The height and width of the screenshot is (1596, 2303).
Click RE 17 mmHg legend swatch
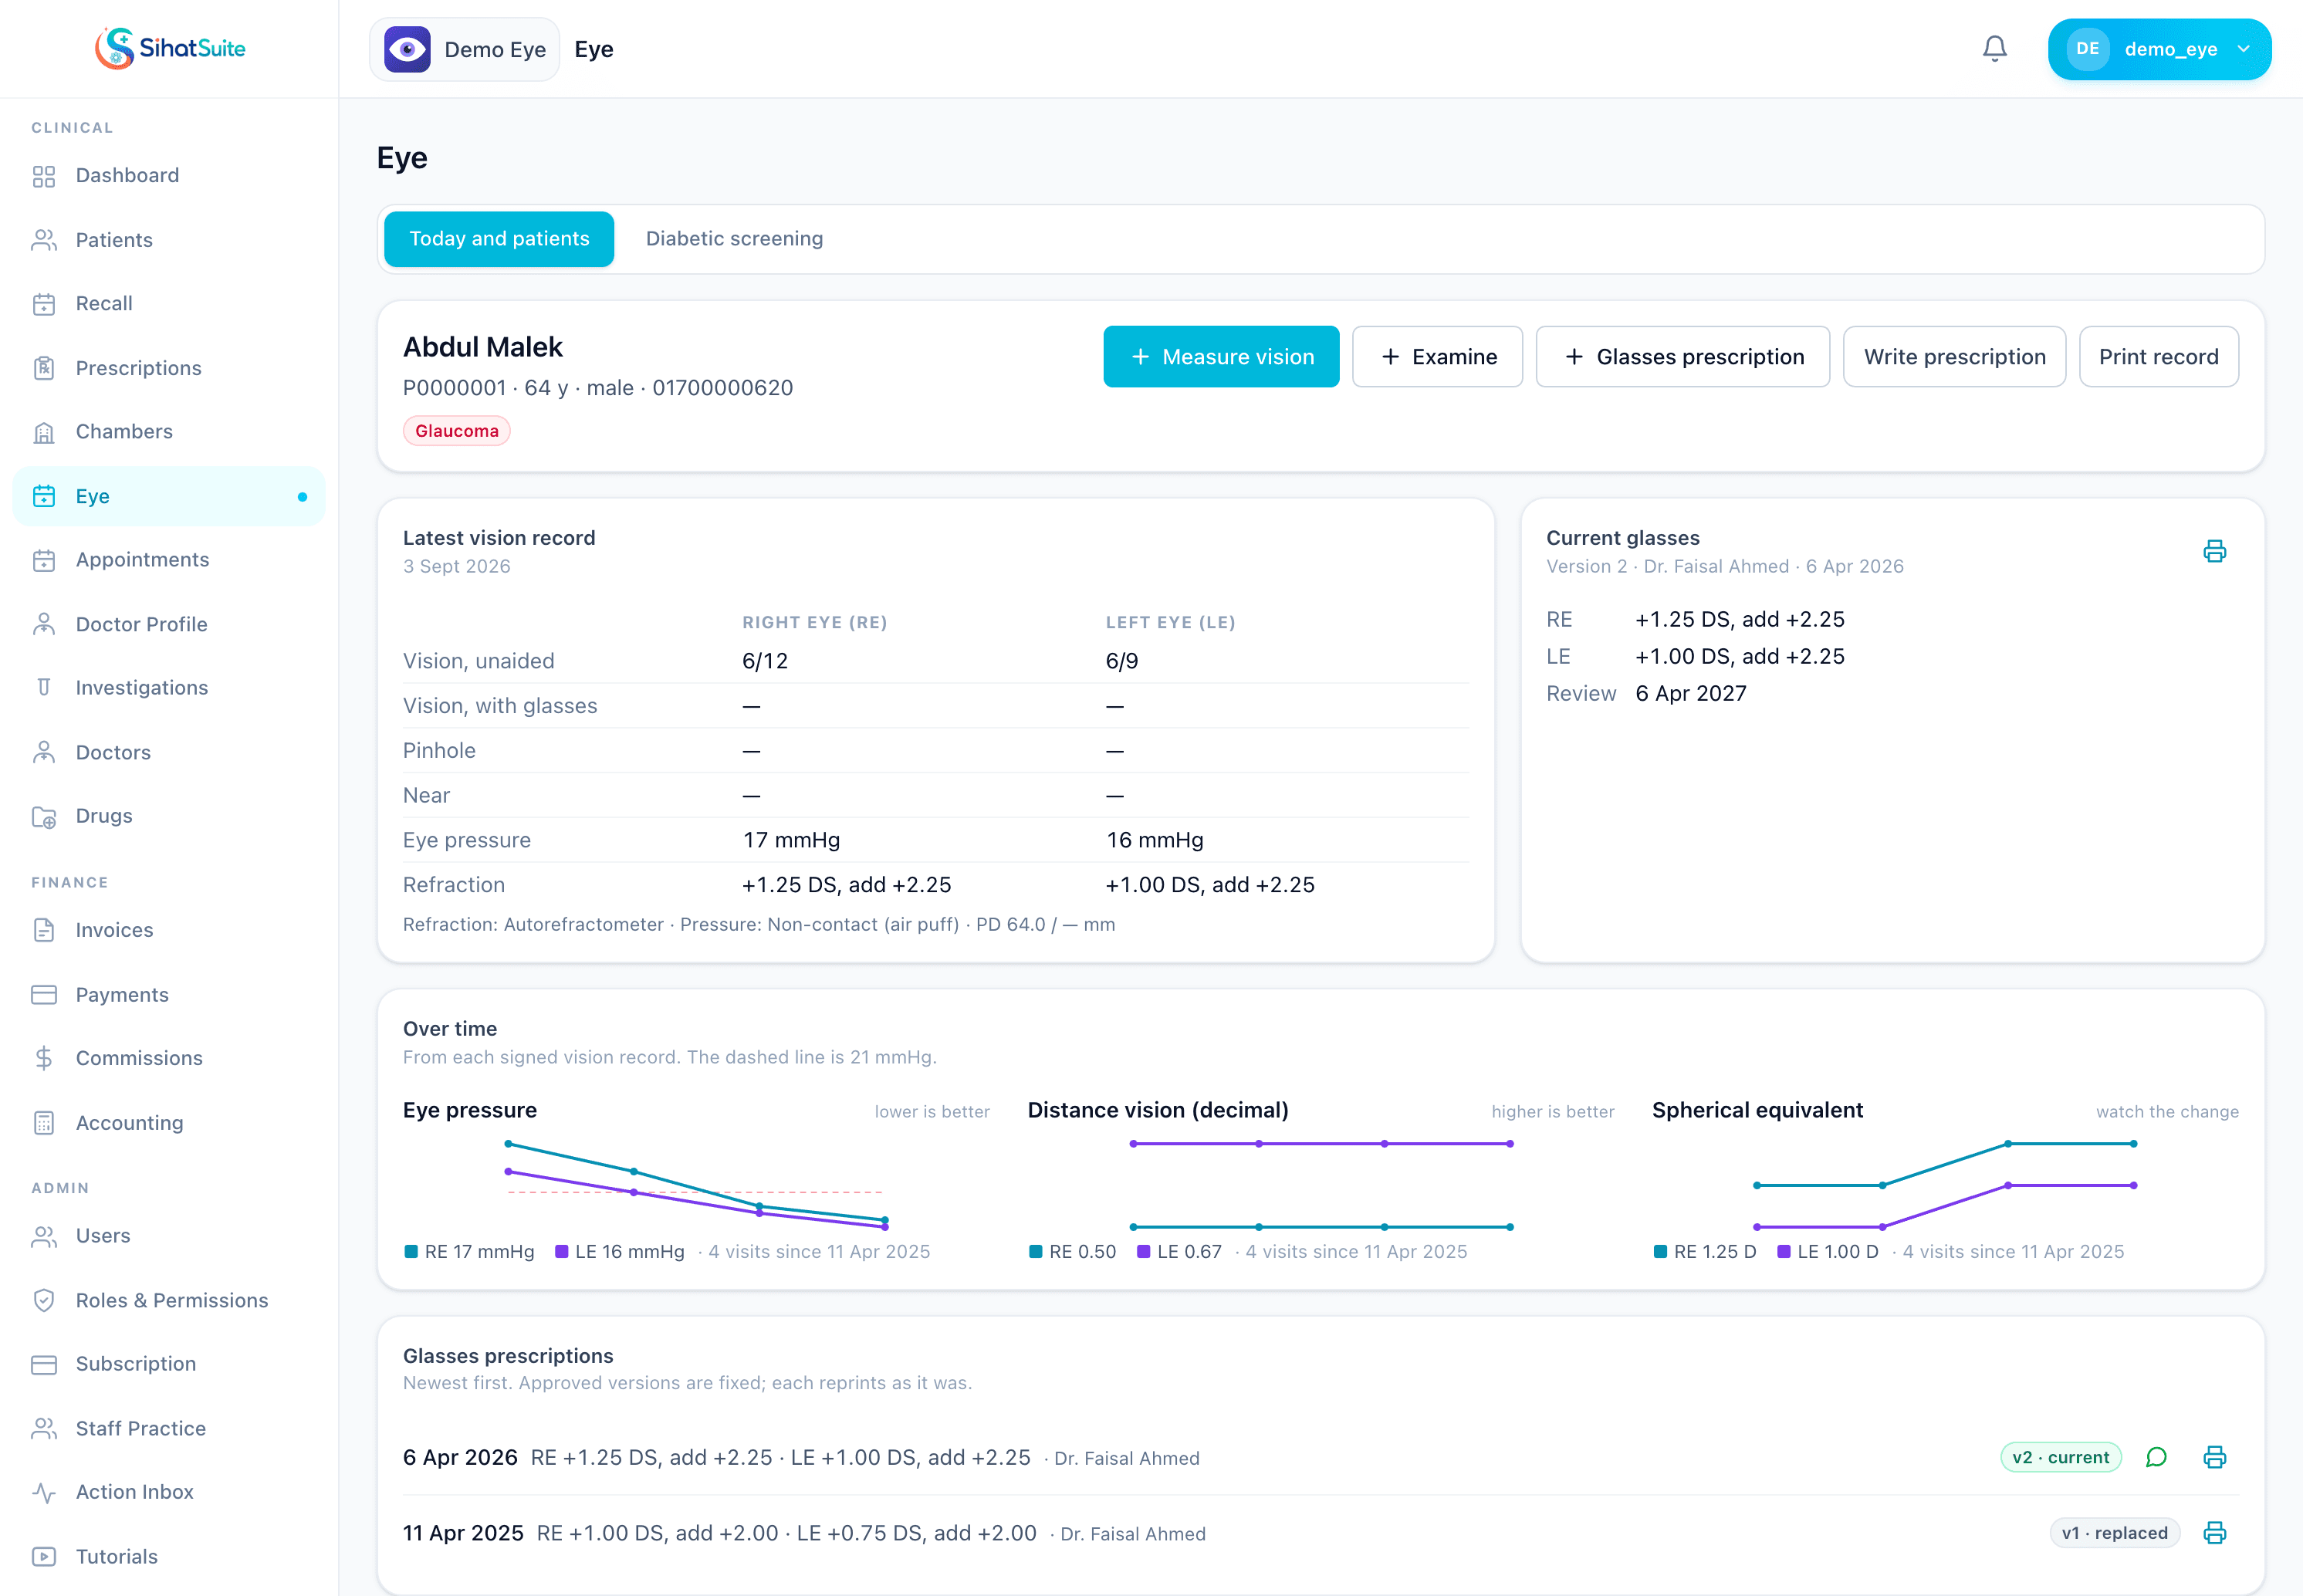[x=411, y=1252]
